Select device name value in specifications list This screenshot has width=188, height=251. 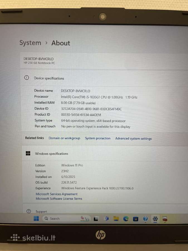75,91
